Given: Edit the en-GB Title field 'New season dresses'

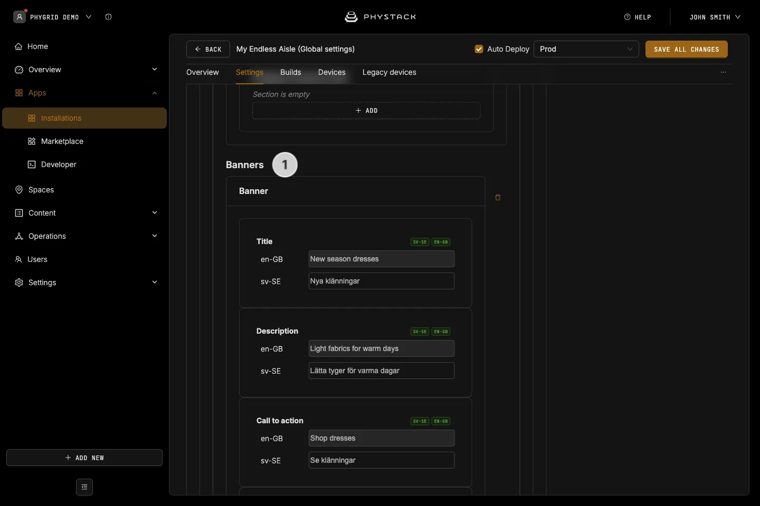Looking at the screenshot, I should click(x=382, y=259).
